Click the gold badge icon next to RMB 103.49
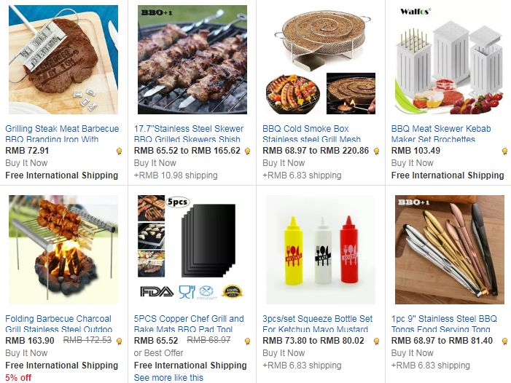The width and height of the screenshot is (511, 383). click(505, 151)
